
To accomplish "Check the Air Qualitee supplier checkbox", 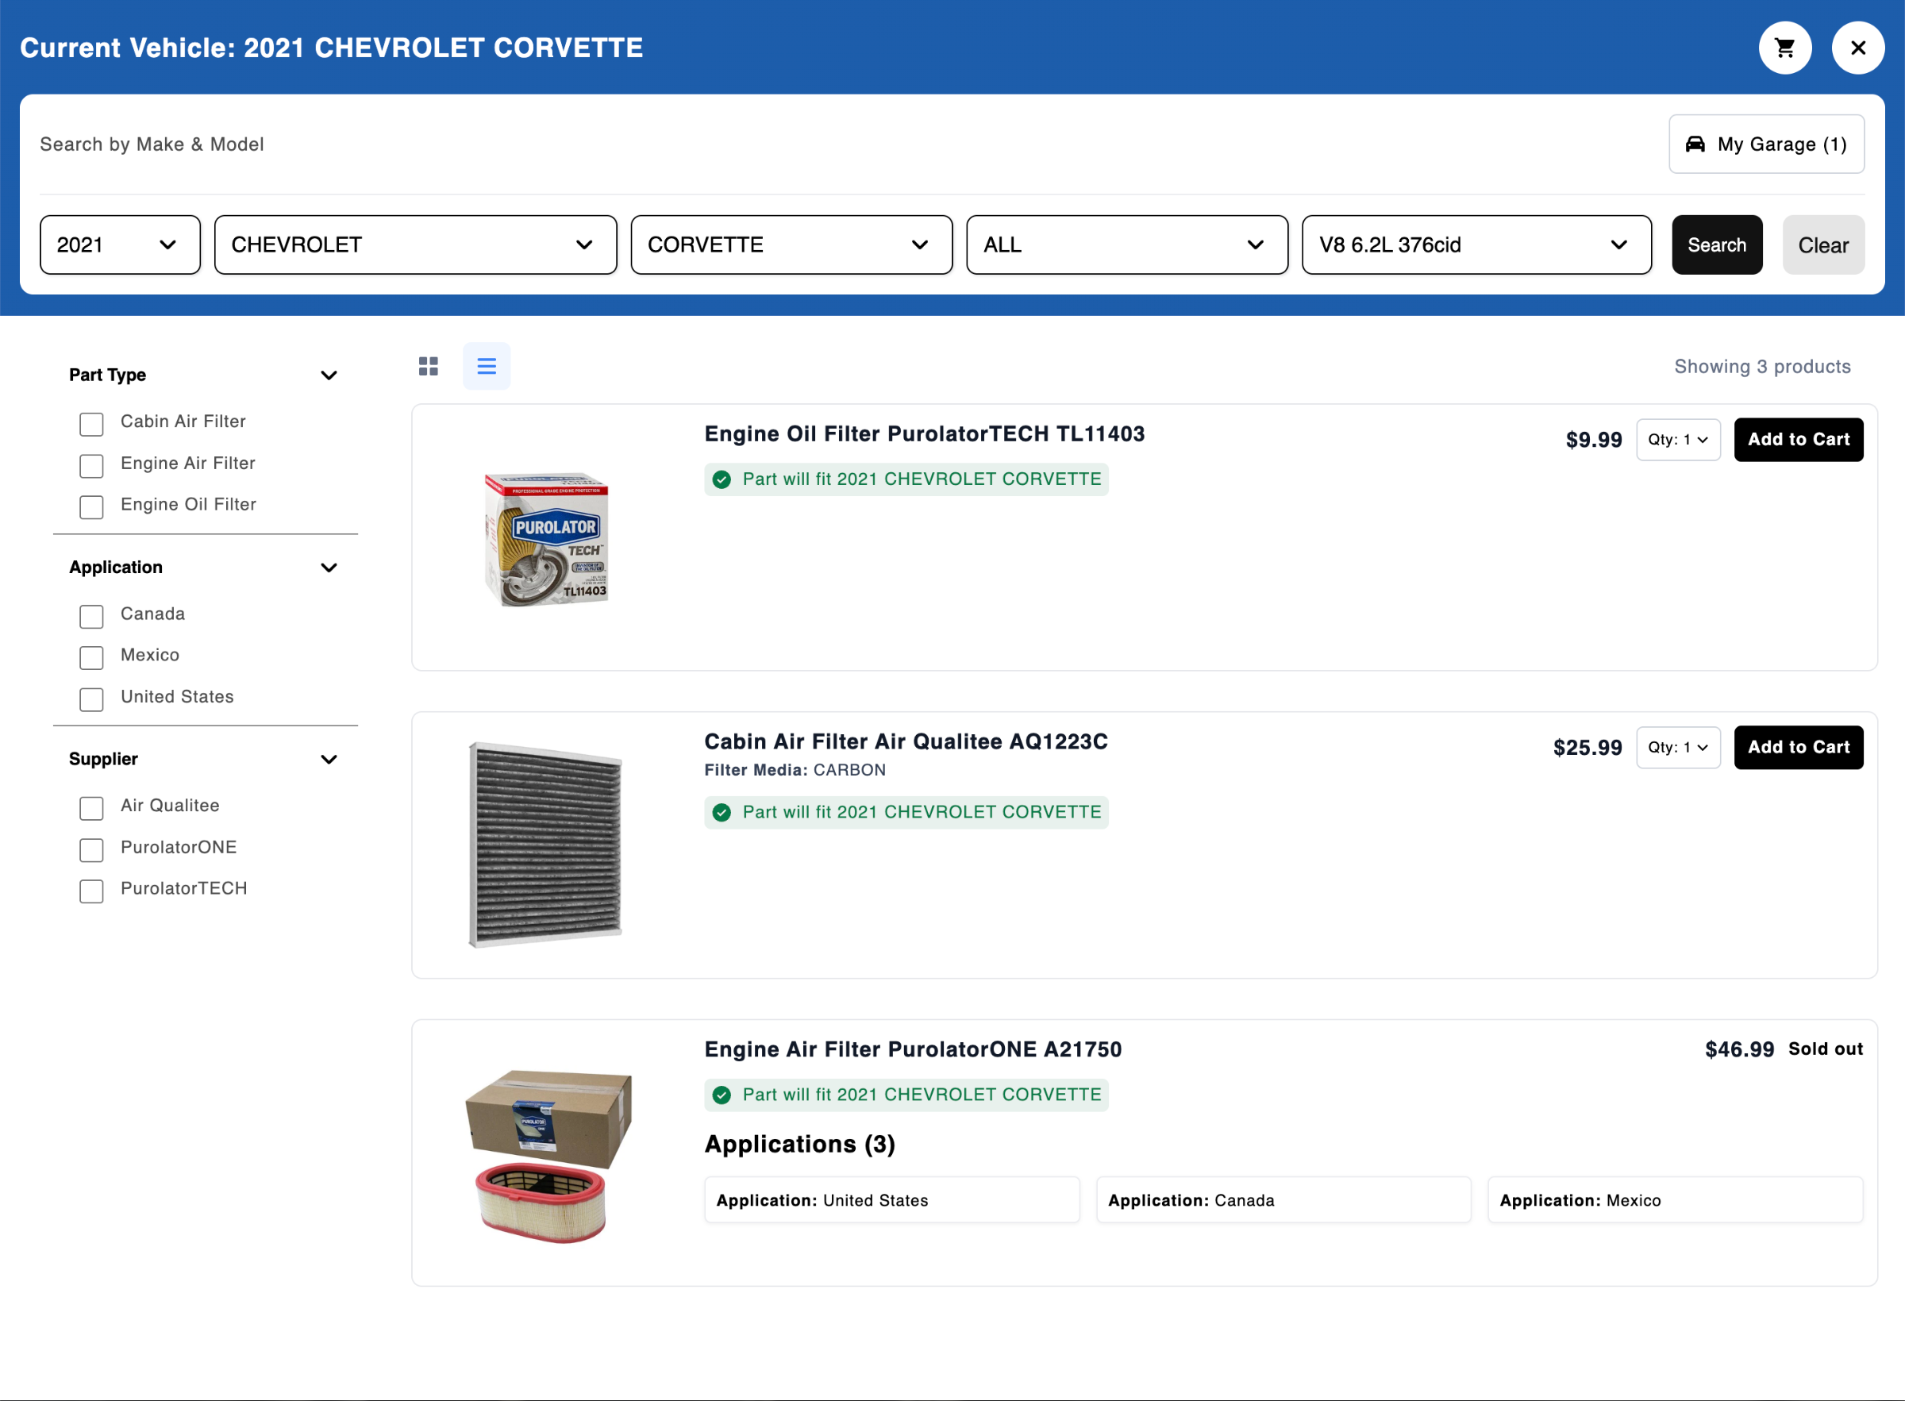I will (x=91, y=808).
